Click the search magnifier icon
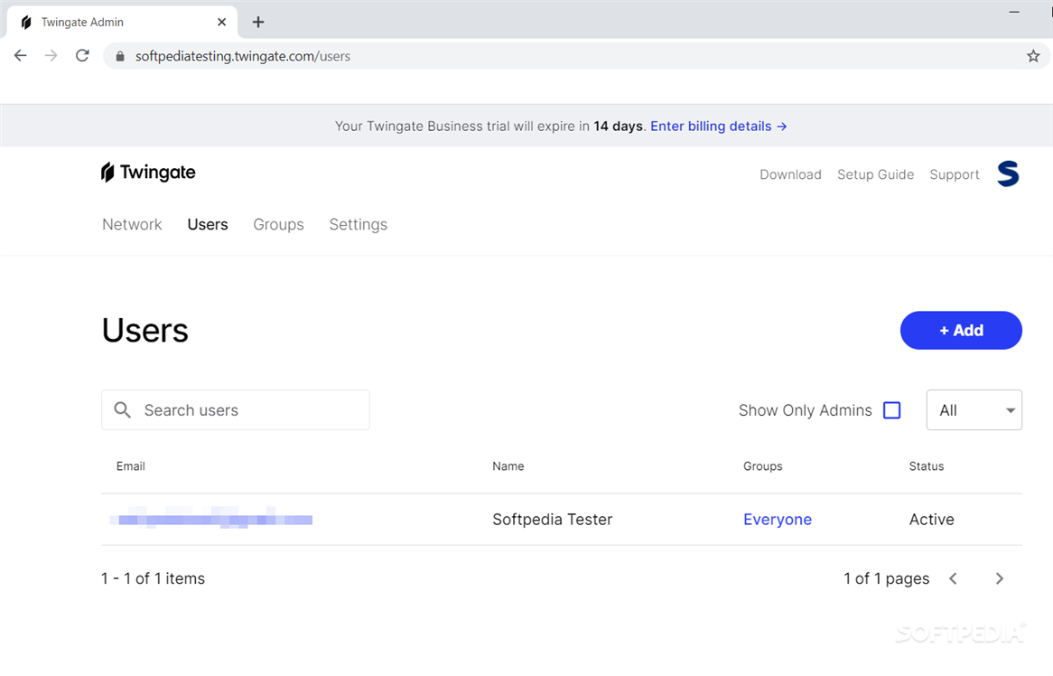The image size is (1053, 676). [x=122, y=410]
